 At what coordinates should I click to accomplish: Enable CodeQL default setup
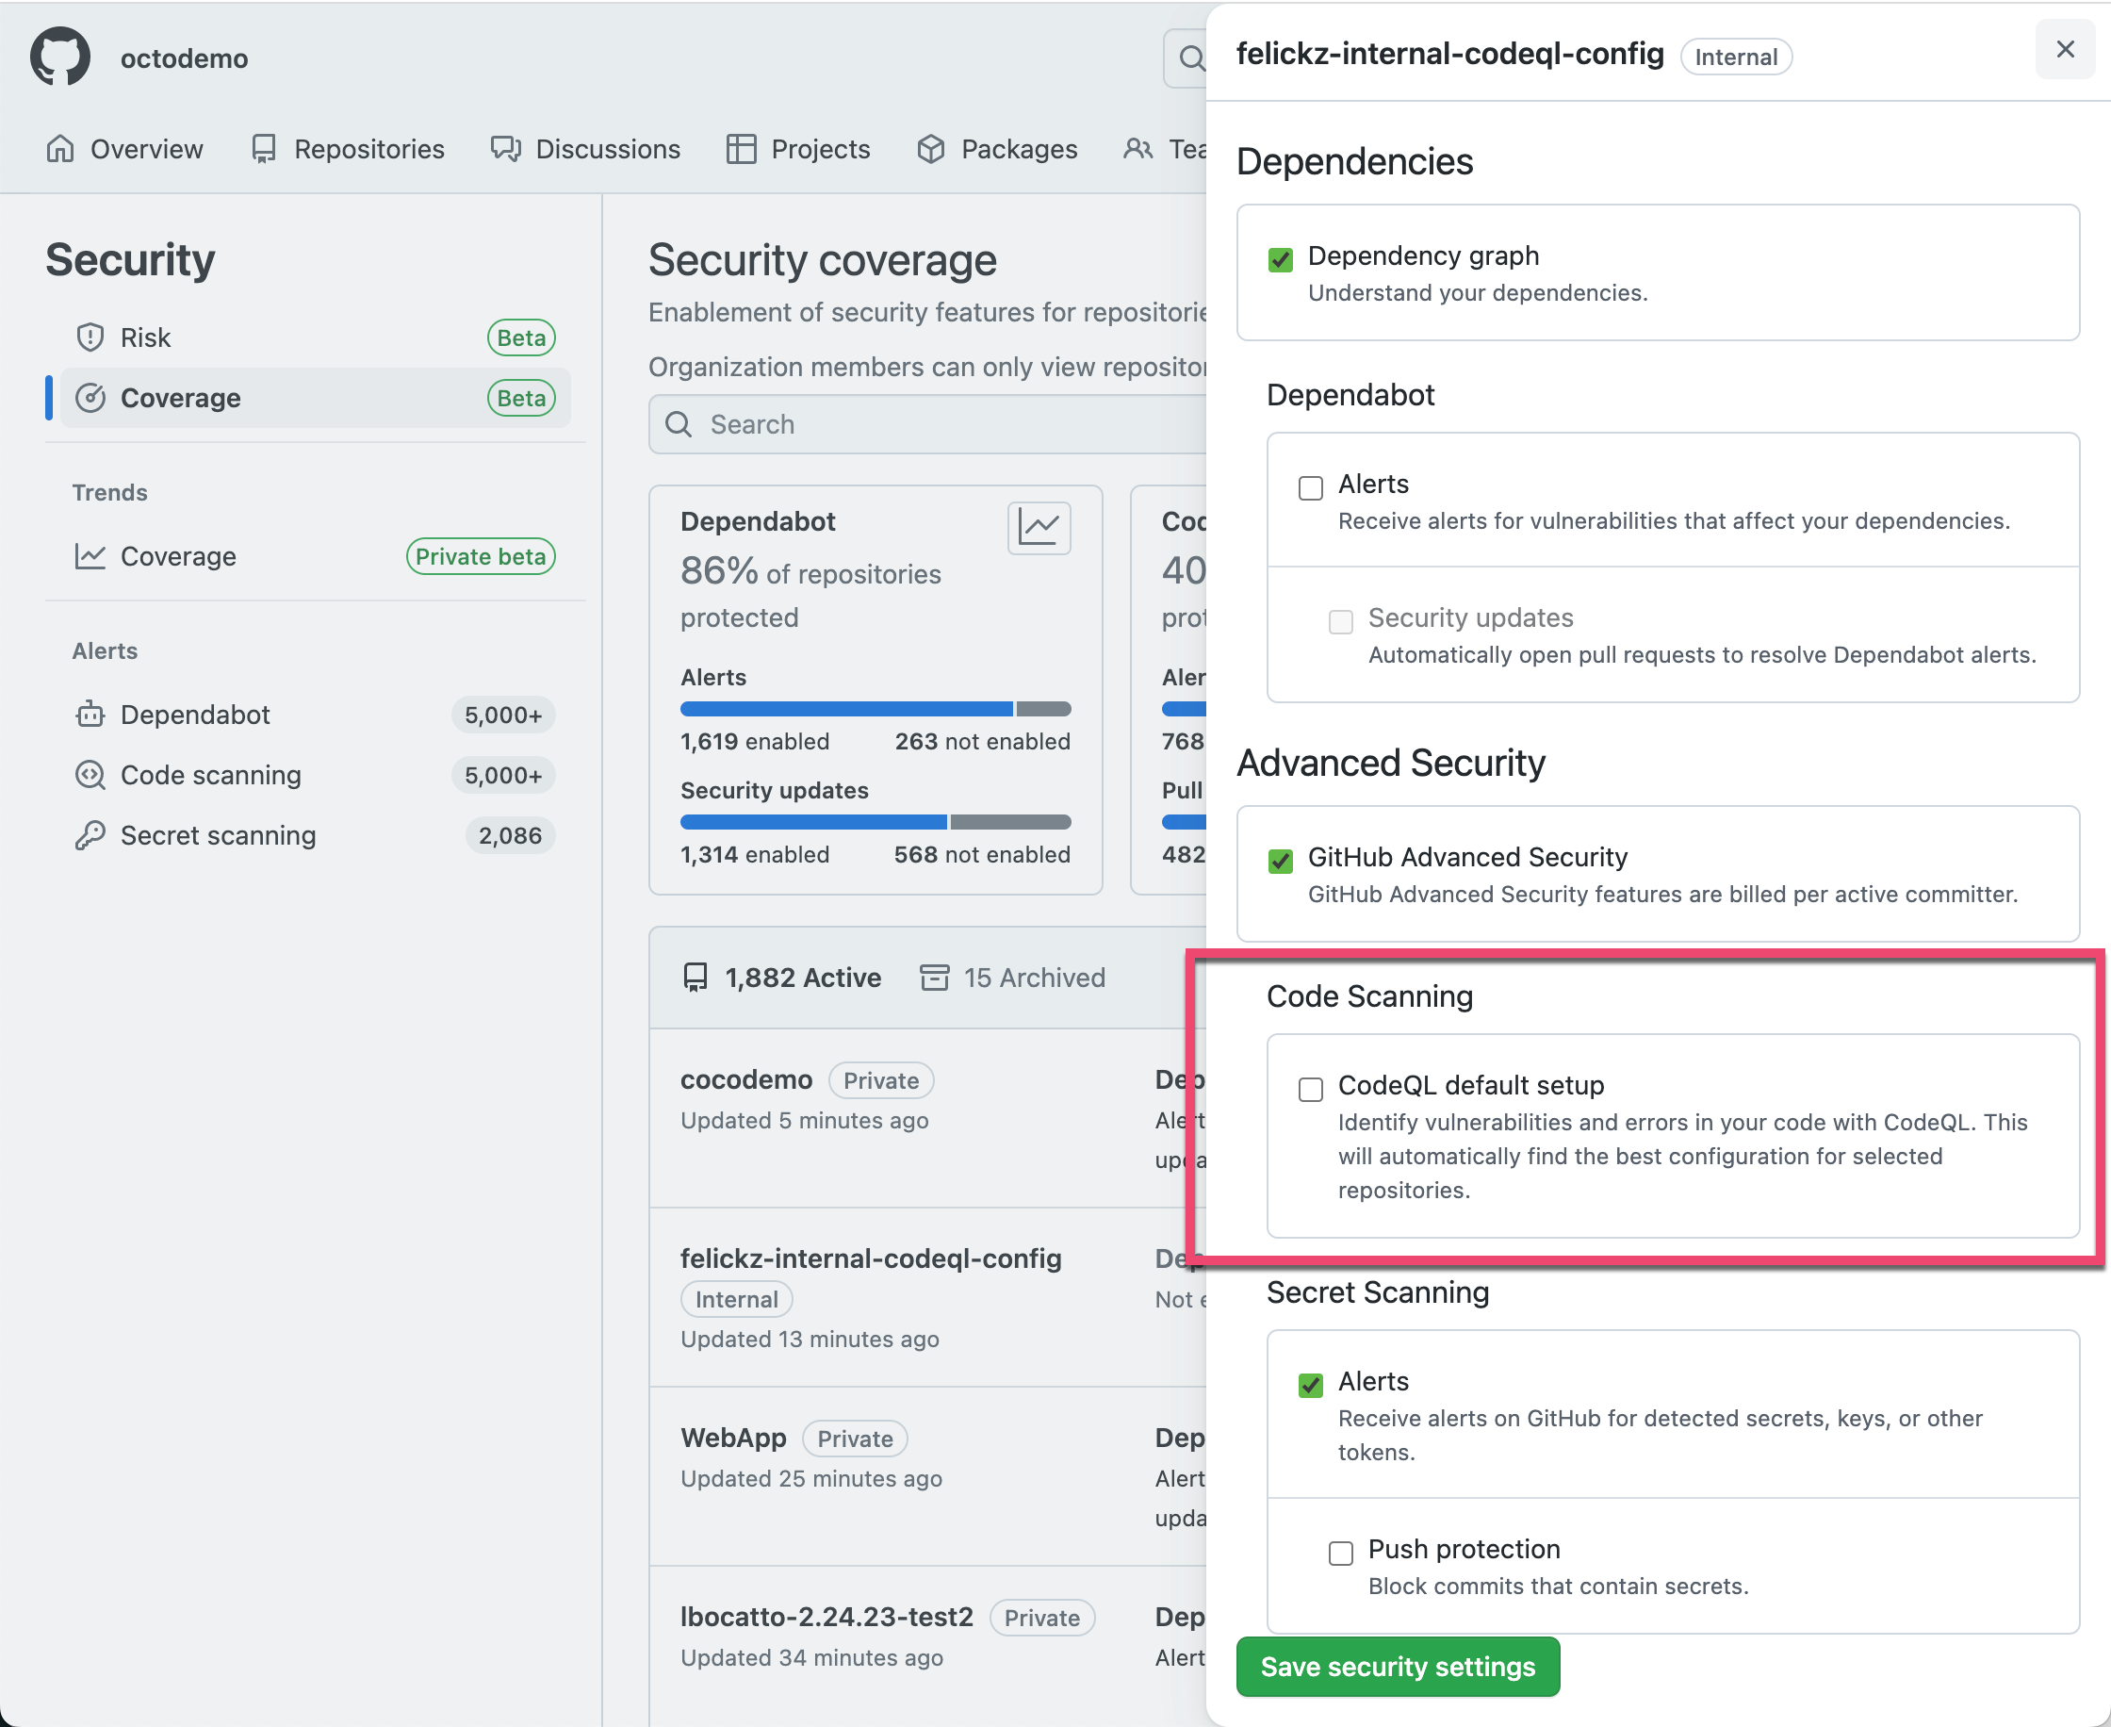coord(1310,1090)
